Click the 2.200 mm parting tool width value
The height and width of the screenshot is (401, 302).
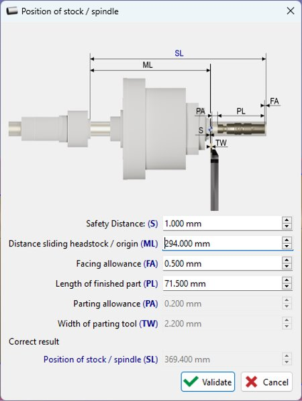[183, 324]
